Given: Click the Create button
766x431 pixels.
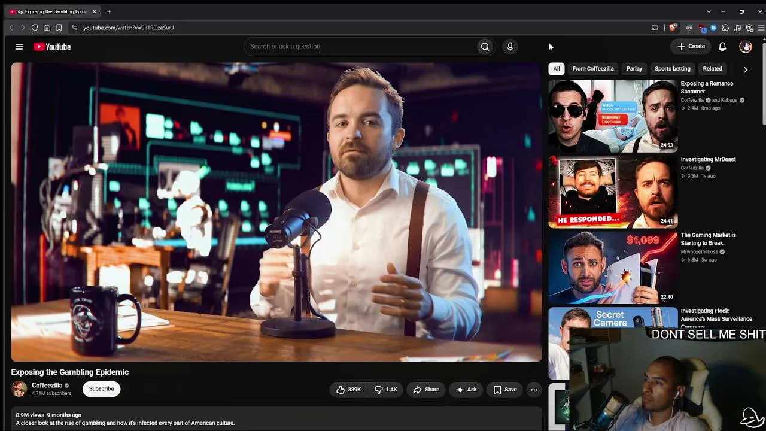Looking at the screenshot, I should point(691,47).
